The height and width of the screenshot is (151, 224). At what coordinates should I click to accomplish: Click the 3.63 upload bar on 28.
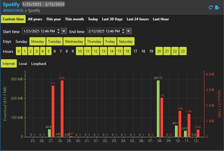click(x=62, y=109)
